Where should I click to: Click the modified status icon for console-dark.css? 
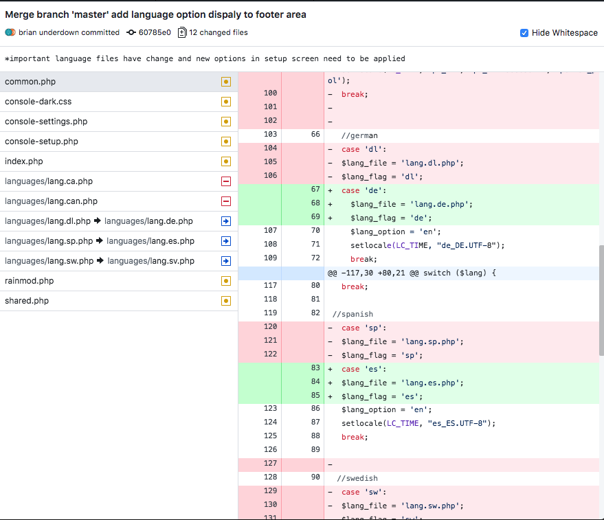[x=226, y=102]
